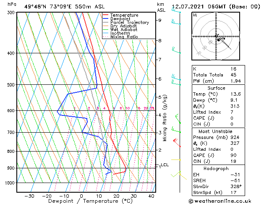Click the hodograph wind plot
The width and height of the screenshot is (264, 204).
tap(216, 36)
